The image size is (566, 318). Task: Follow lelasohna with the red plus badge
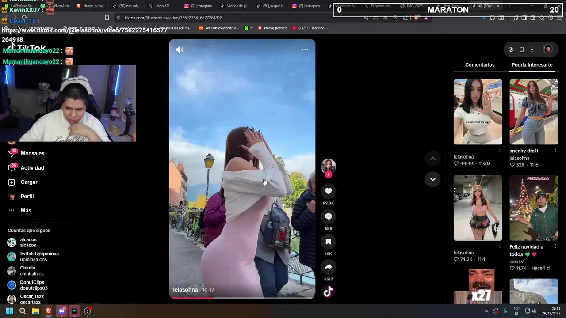pos(328,174)
